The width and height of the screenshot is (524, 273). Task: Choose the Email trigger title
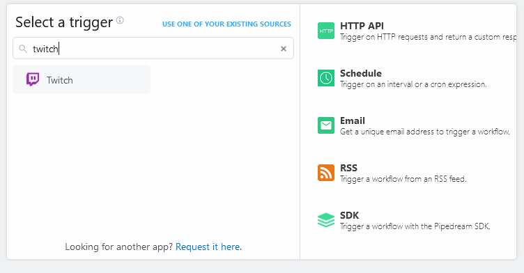(352, 120)
